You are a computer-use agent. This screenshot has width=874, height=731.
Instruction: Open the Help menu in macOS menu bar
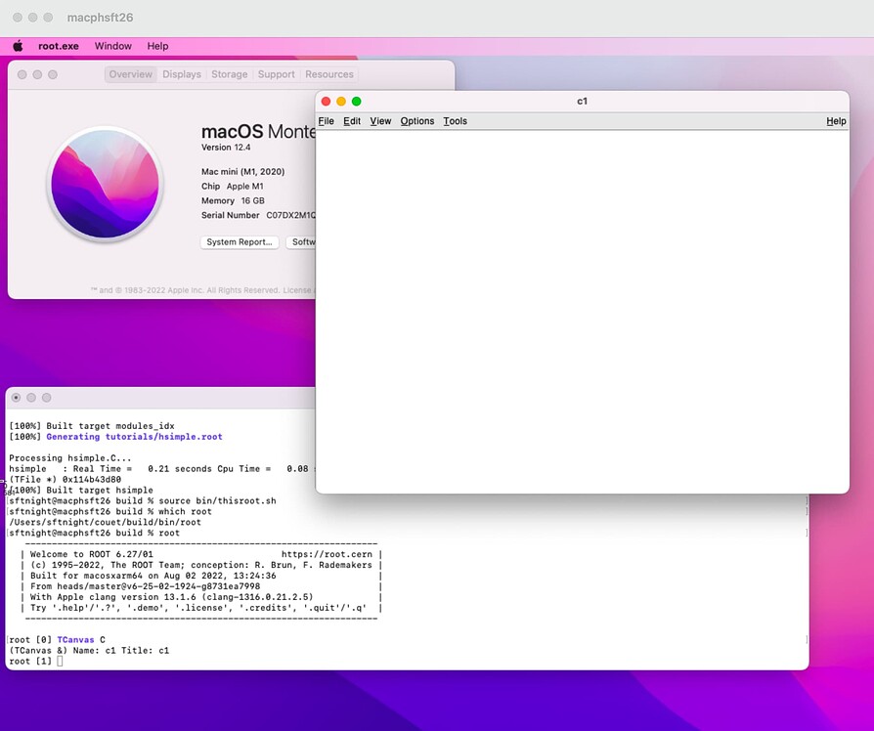[x=157, y=46]
